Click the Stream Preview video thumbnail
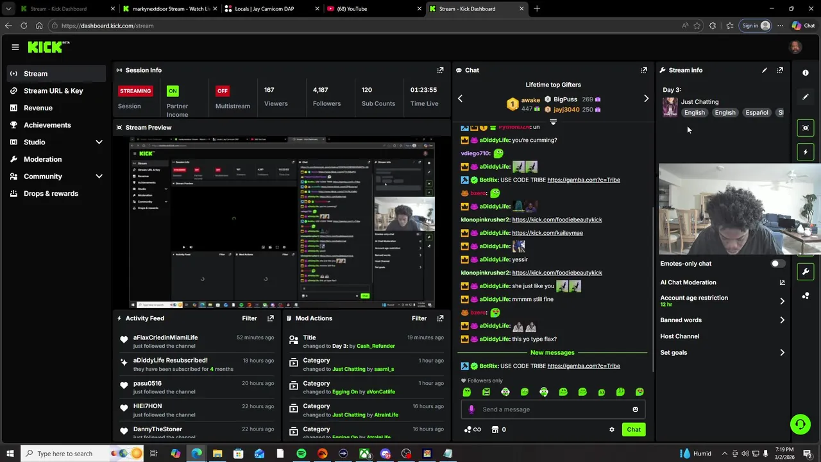 (282, 222)
